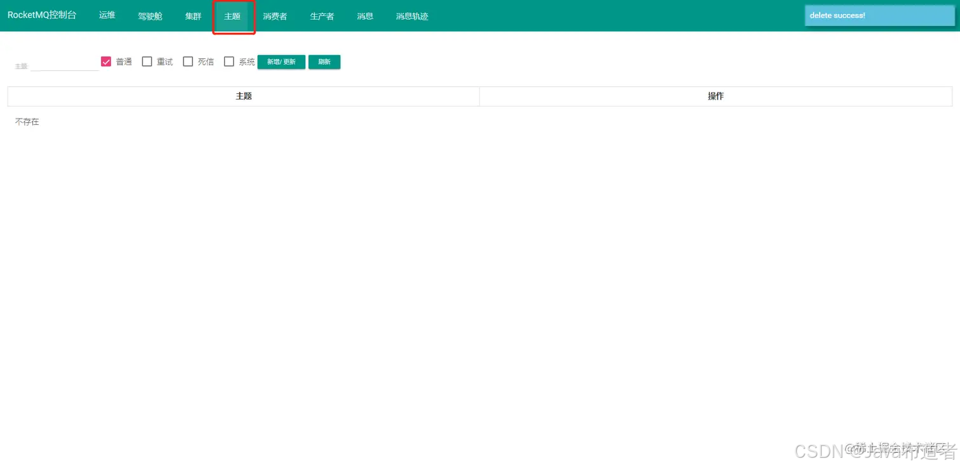Screen dimensions: 960x468
Task: Dismiss the delete success notification
Action: coord(879,15)
